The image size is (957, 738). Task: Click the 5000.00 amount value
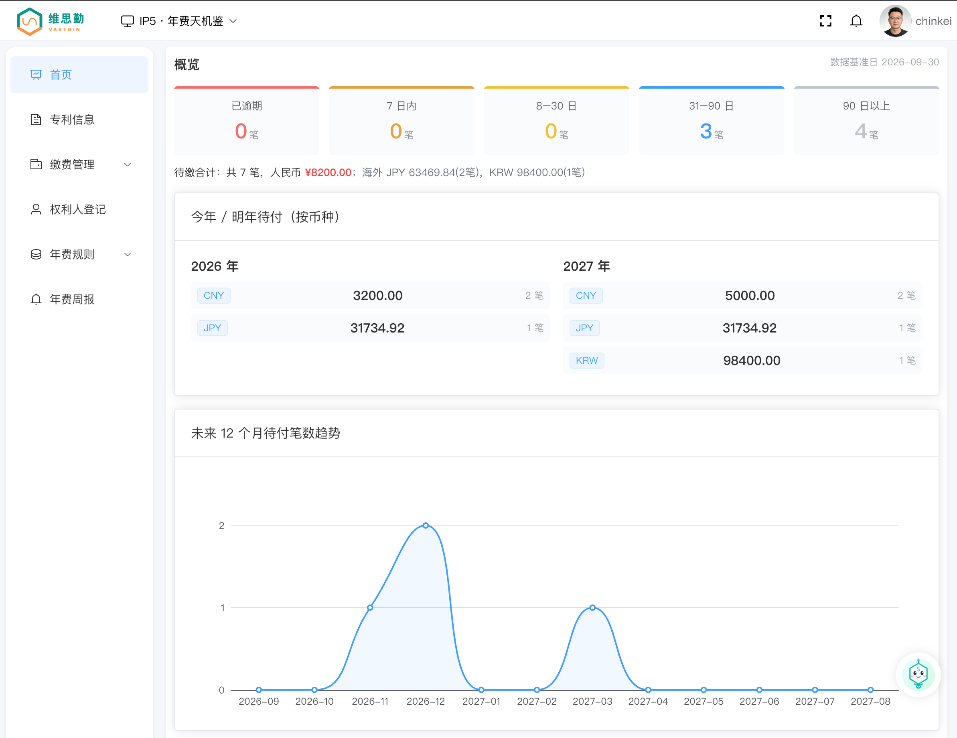(x=750, y=295)
